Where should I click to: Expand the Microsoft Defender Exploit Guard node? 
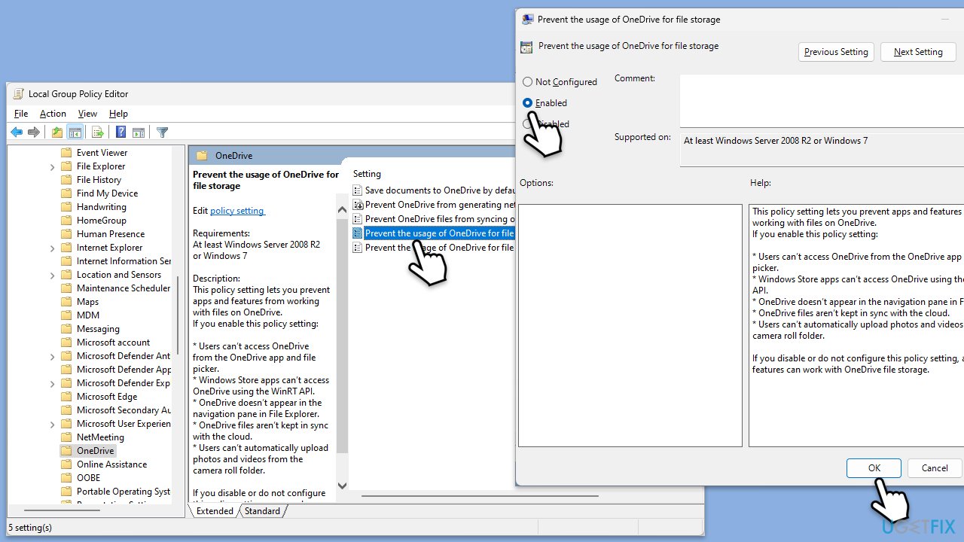point(53,384)
